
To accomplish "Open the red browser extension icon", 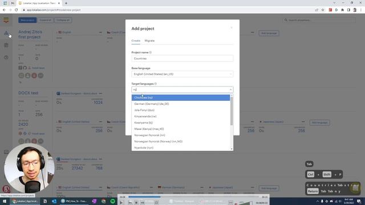I will pos(330,10).
